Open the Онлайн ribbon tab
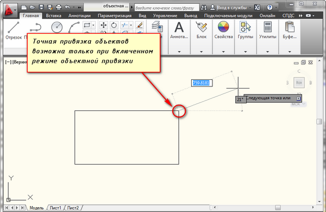Image resolution: width=326 pixels, height=212 pixels. click(x=267, y=16)
